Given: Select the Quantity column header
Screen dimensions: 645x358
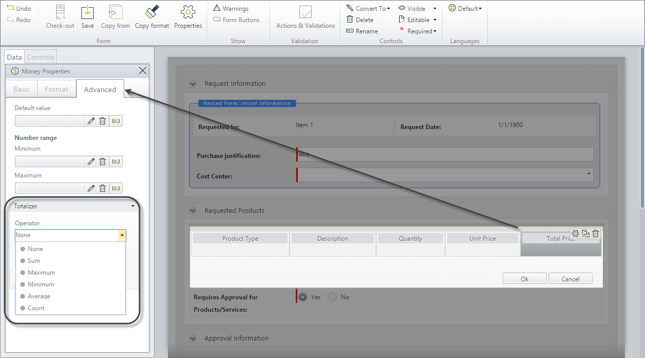Looking at the screenshot, I should [x=411, y=238].
